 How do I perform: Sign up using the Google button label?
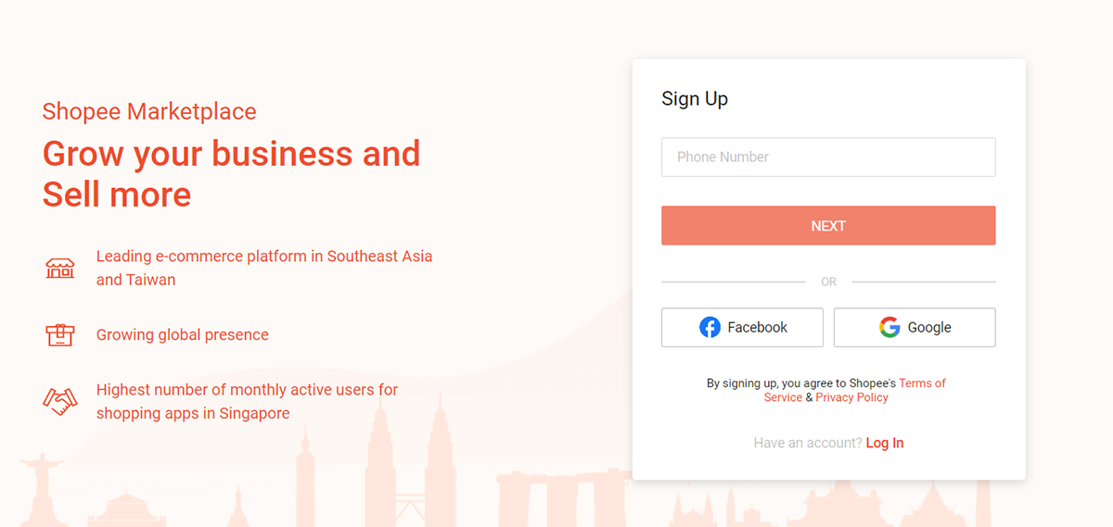pyautogui.click(x=929, y=327)
